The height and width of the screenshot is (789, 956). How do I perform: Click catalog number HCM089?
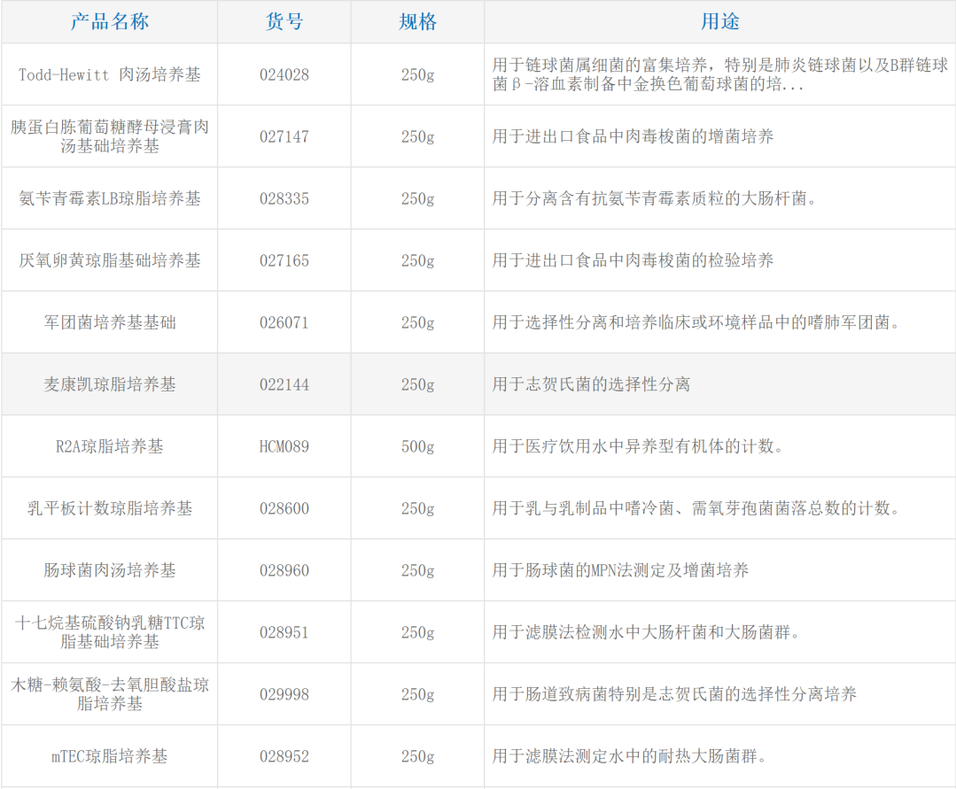pos(285,446)
